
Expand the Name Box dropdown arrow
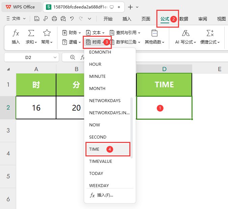[55, 57]
